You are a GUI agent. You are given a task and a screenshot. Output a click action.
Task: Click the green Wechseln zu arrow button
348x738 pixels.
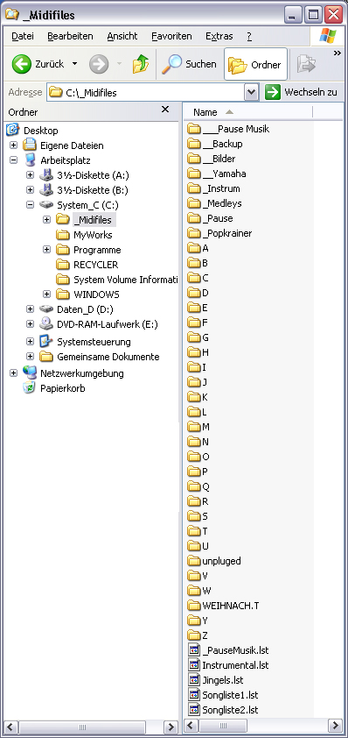pos(273,92)
